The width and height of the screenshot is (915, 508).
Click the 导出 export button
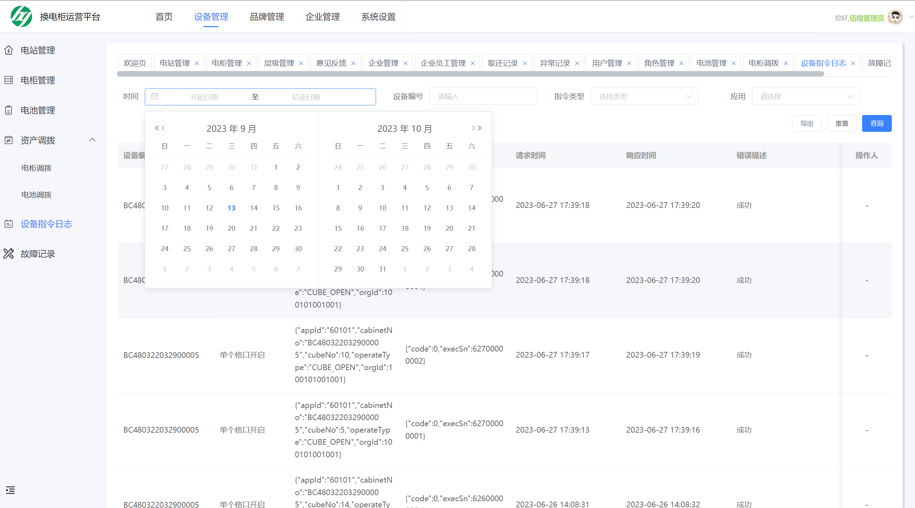(807, 123)
